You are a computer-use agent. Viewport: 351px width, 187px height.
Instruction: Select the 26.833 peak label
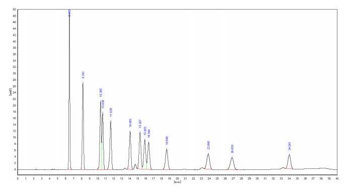coord(232,149)
